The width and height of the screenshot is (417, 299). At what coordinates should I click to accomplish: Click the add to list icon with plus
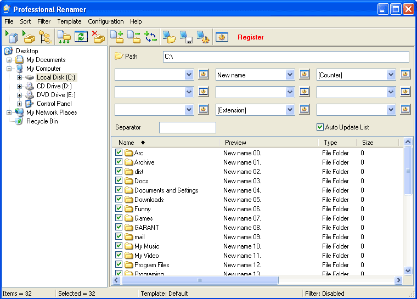117,37
